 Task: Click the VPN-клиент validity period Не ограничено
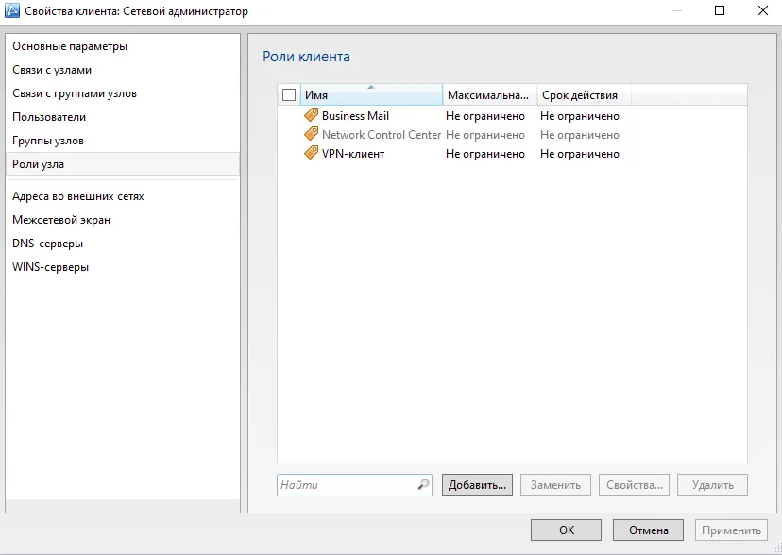(x=580, y=154)
